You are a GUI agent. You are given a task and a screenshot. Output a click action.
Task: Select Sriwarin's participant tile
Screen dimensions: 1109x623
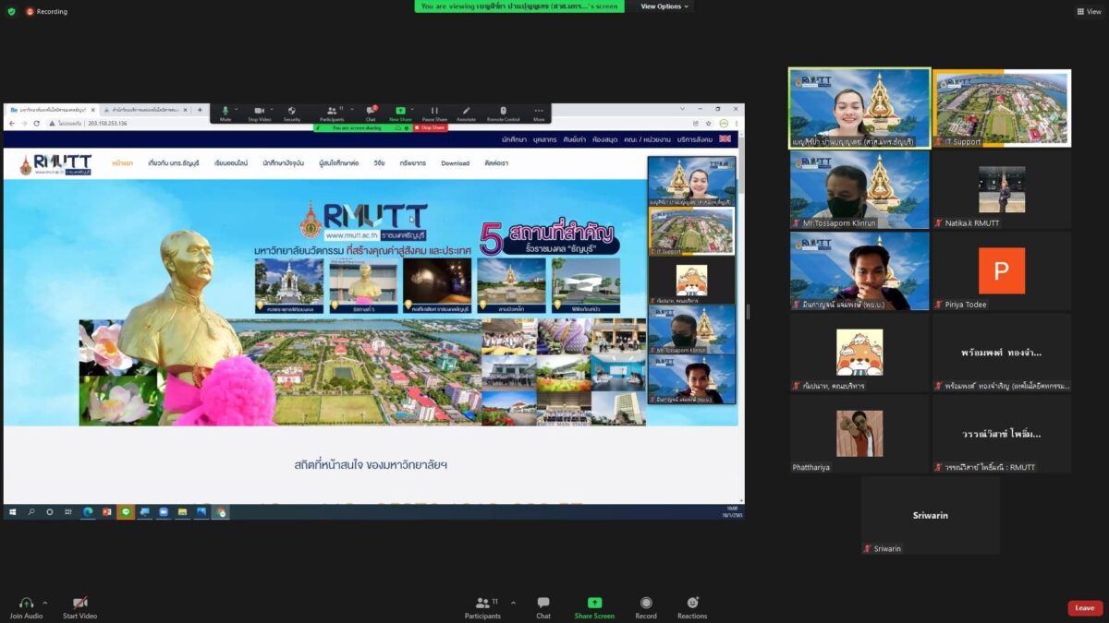931,515
